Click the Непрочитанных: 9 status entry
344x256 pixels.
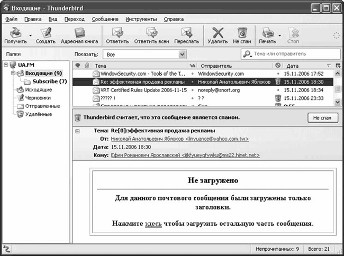(277, 249)
